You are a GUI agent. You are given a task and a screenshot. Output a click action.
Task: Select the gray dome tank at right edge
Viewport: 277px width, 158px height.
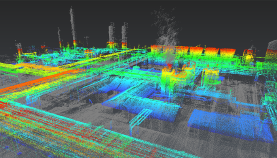[271, 49]
